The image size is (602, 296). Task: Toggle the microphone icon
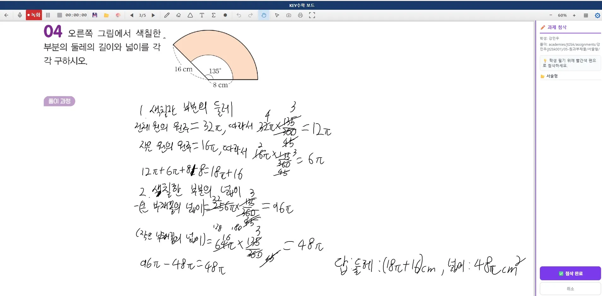pos(20,15)
